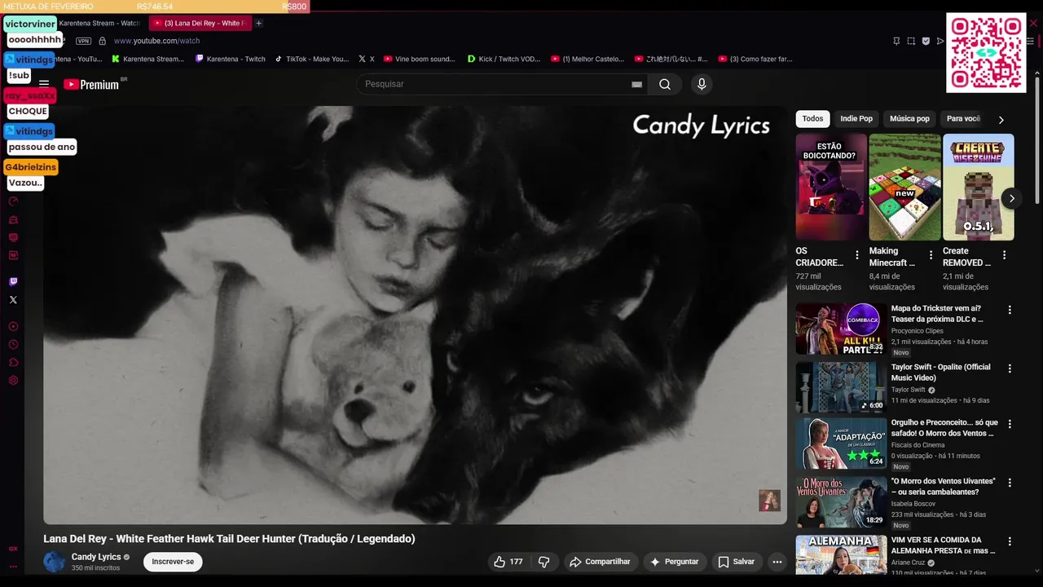
Task: Click the pin icon in address bar
Action: [x=896, y=41]
